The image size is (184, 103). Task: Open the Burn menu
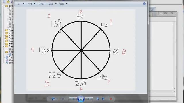(x=51, y=4)
